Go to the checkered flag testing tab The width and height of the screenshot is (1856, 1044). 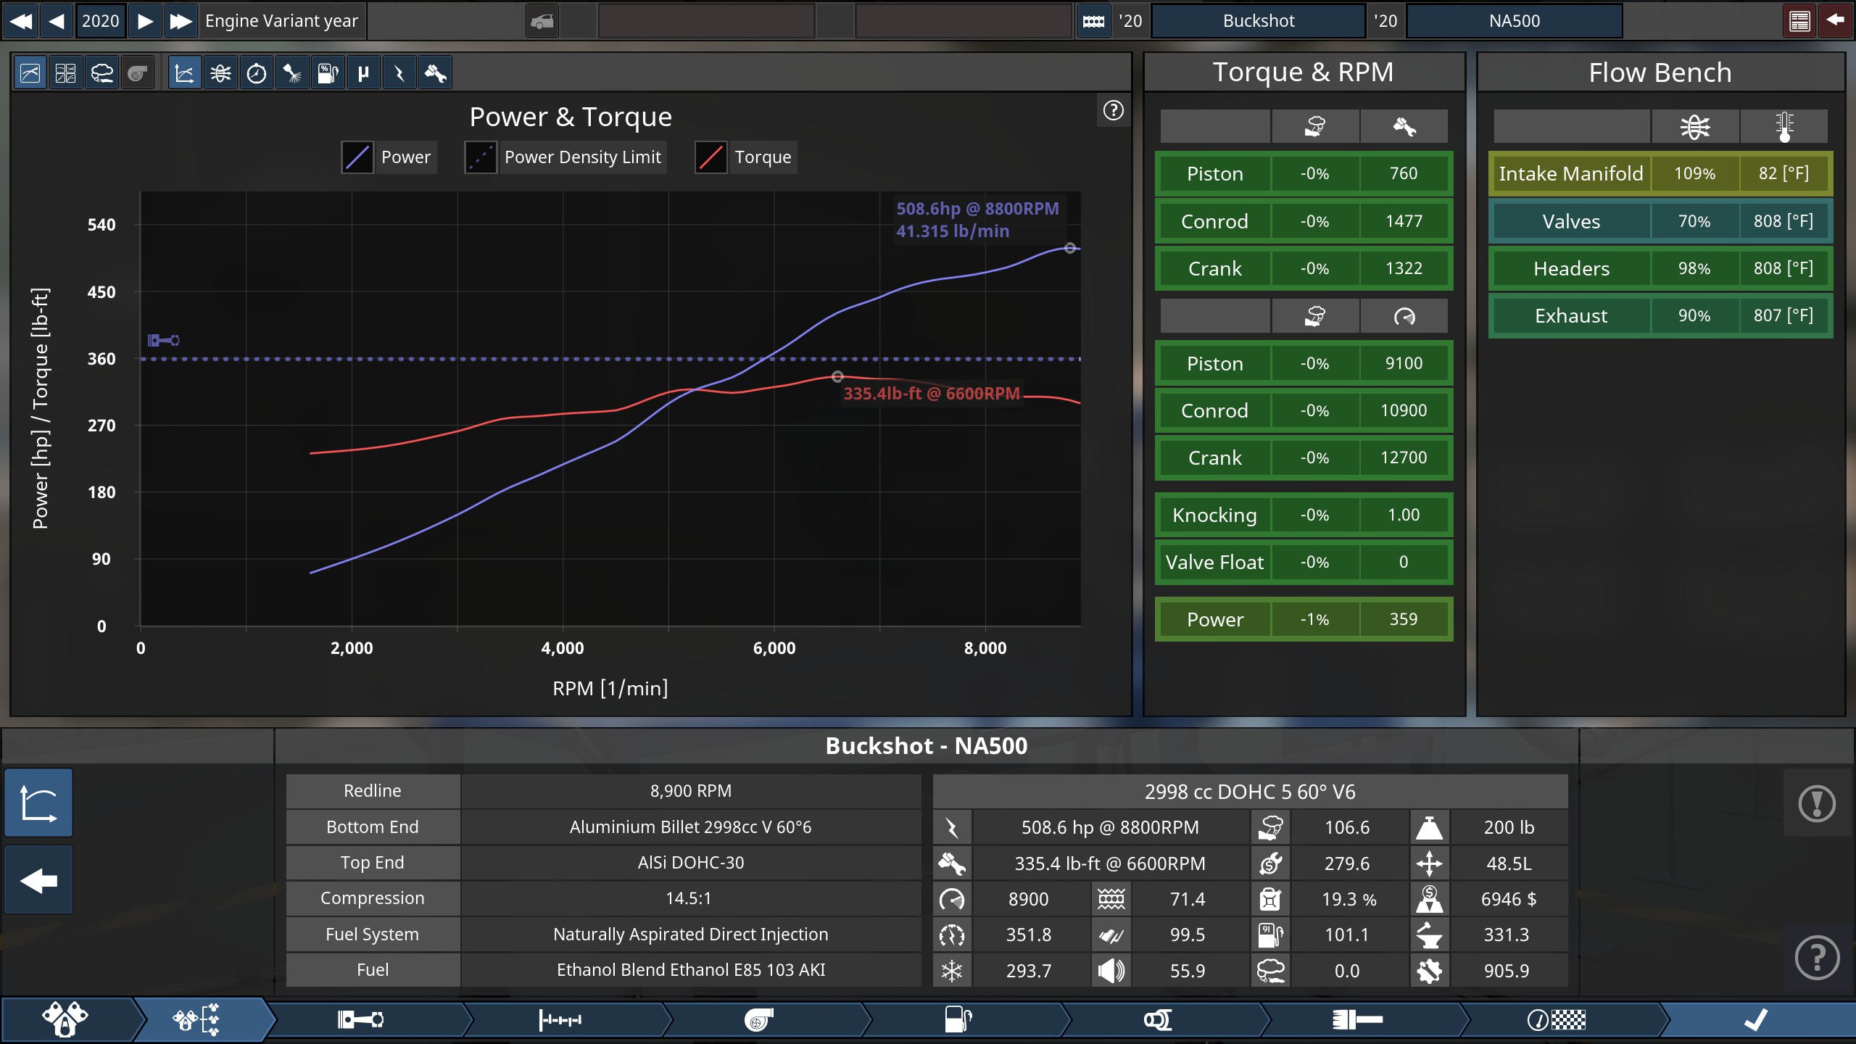[1556, 1020]
